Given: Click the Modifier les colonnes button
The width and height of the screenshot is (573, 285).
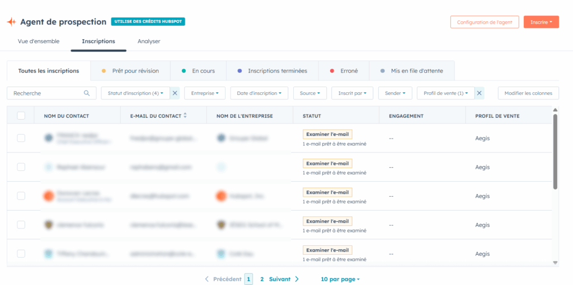Looking at the screenshot, I should pos(528,93).
